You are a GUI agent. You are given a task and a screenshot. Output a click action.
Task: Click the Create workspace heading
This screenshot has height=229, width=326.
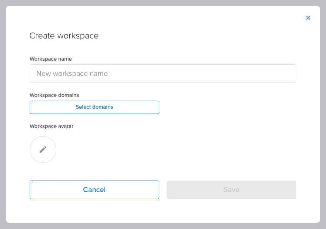pos(64,36)
